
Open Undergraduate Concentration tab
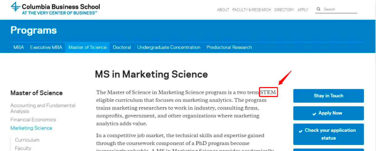pos(169,47)
